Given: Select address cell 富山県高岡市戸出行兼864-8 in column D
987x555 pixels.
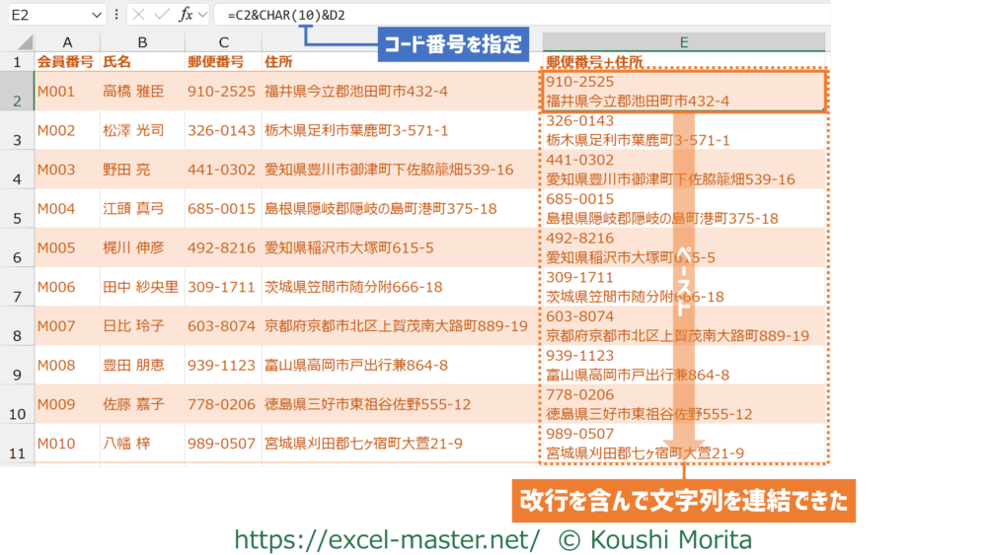Looking at the screenshot, I should pos(357,365).
